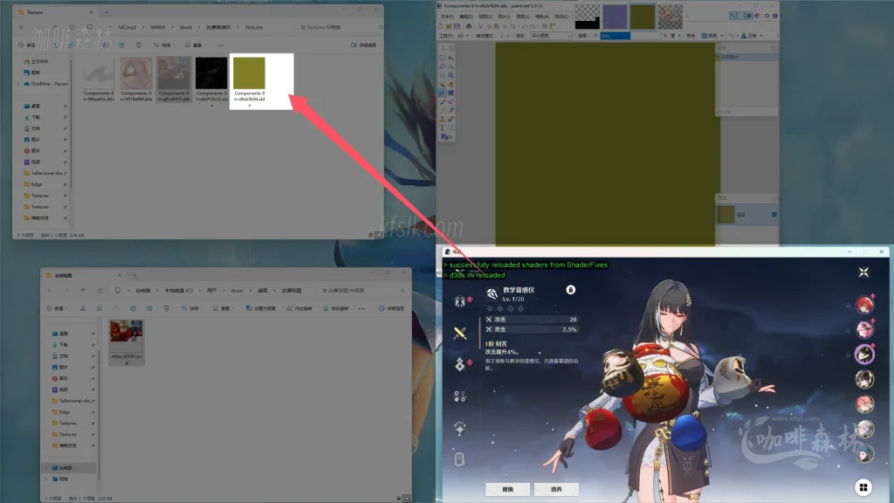This screenshot has width=894, height=503.
Task: Click the four-square grid icon in game
Action: click(x=863, y=487)
